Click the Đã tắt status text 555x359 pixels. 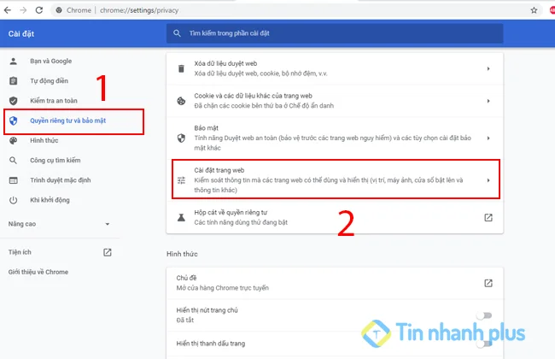[184, 320]
